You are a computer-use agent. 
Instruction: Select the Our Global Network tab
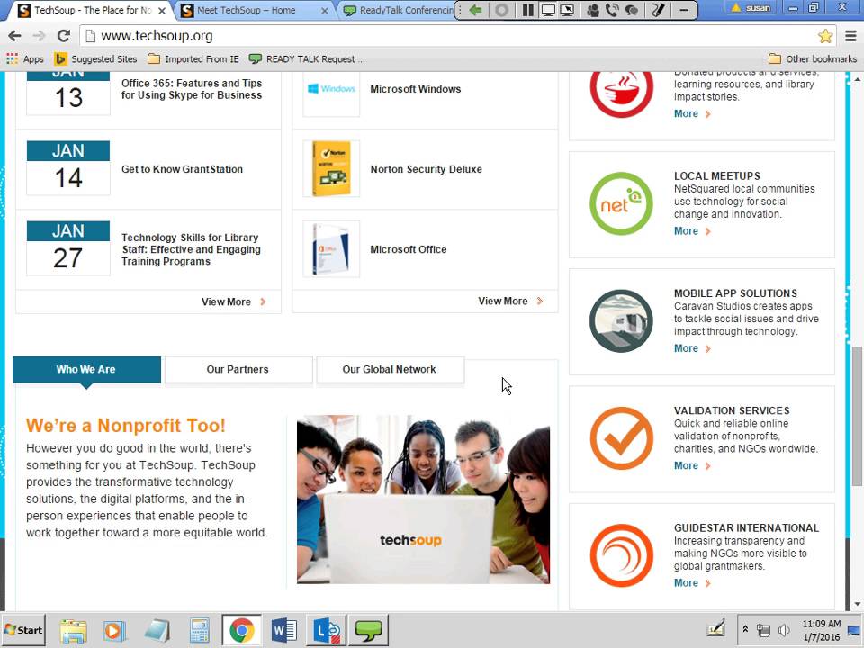tap(390, 369)
